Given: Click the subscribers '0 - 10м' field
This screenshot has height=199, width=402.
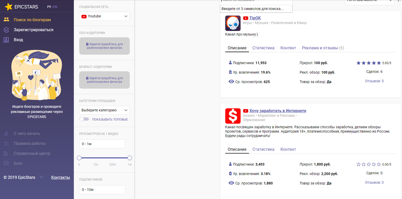Looking at the screenshot, I should 102,190.
